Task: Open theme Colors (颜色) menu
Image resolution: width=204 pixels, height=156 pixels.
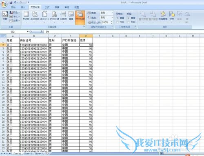Action: click(15, 13)
